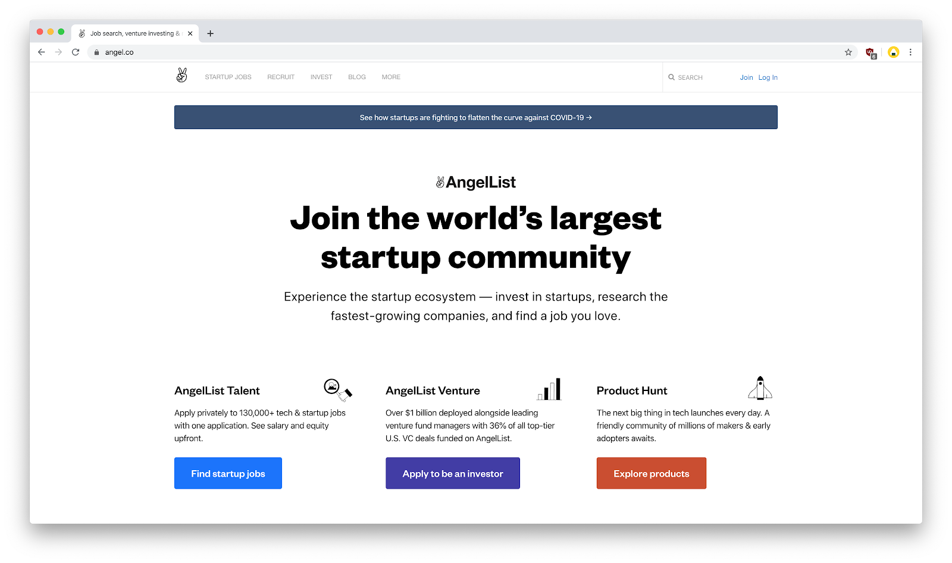Click the Log In link
The height and width of the screenshot is (563, 952).
point(768,77)
